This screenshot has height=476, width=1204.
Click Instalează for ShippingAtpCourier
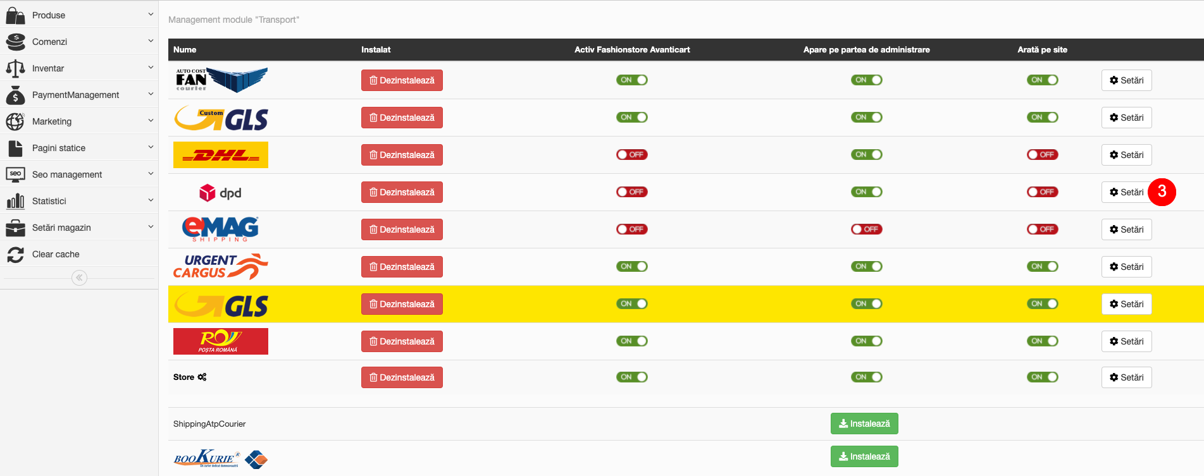coord(864,424)
